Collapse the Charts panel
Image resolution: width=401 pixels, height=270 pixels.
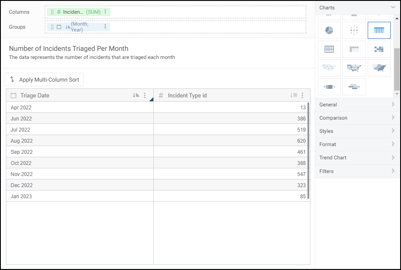(x=393, y=7)
